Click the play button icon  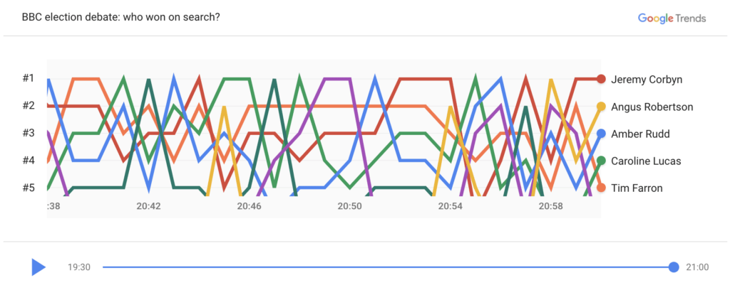[38, 267]
